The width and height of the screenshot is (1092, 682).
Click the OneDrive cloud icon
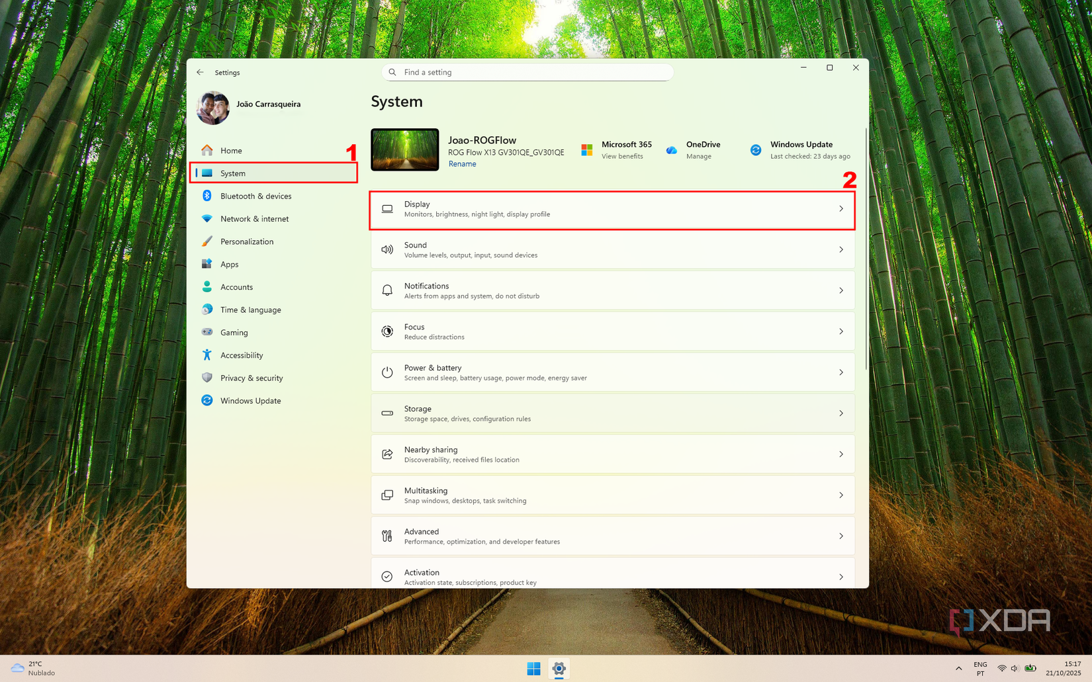point(670,149)
